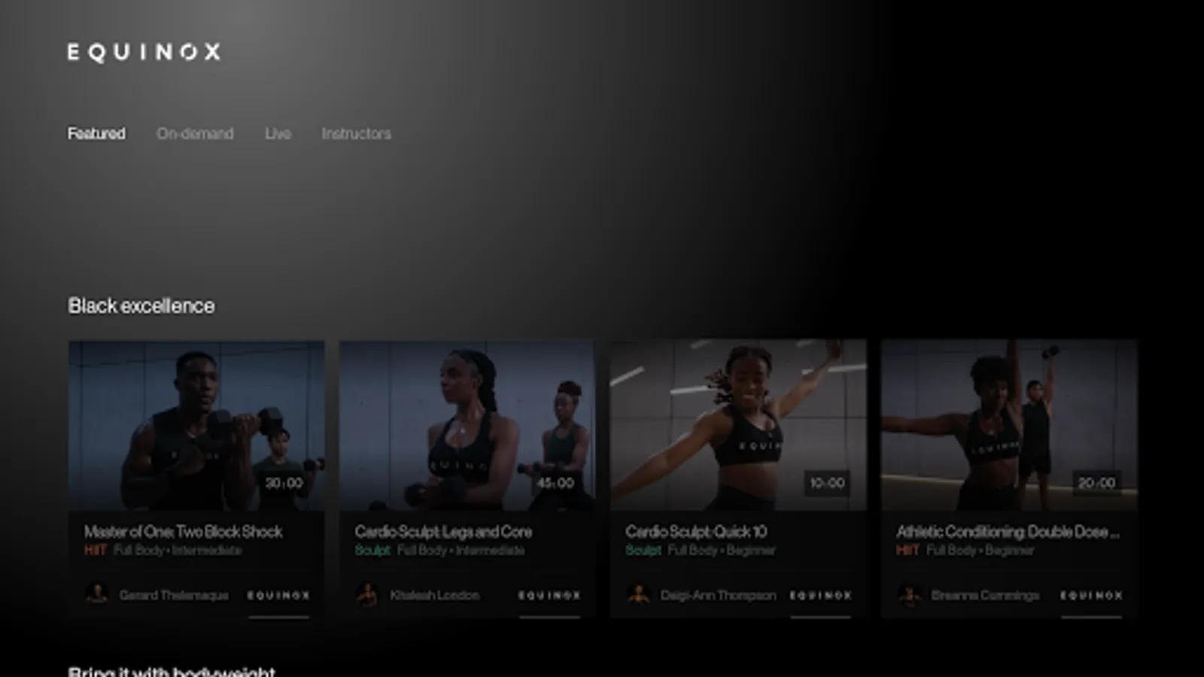1204x677 pixels.
Task: Select the Featured tab
Action: pos(96,133)
